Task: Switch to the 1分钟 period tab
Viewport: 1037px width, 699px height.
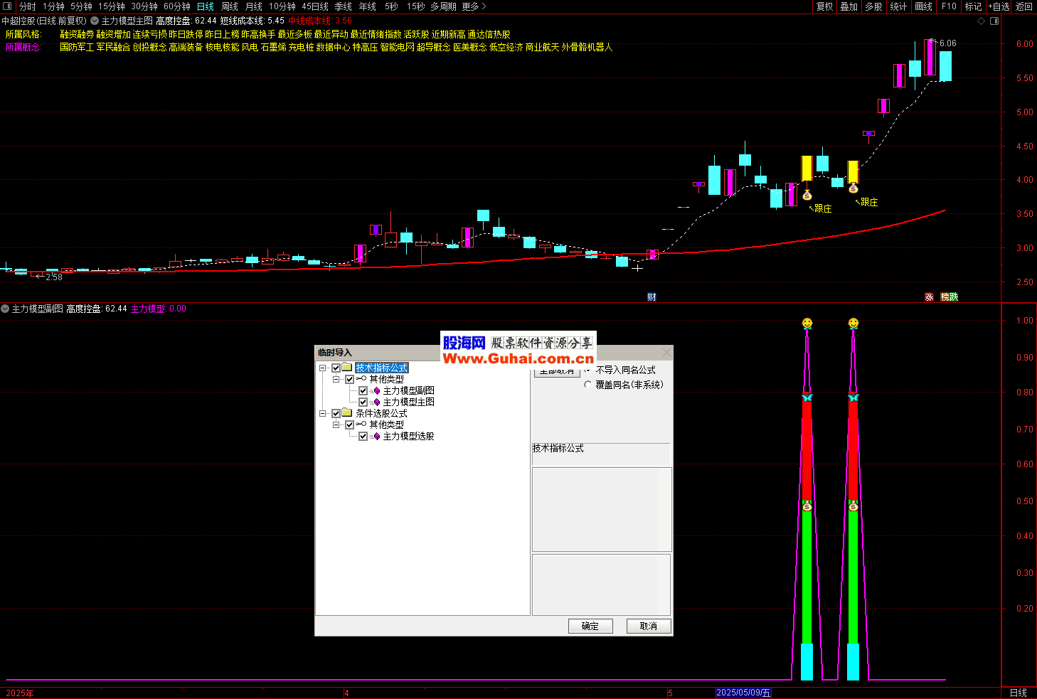Action: point(53,6)
